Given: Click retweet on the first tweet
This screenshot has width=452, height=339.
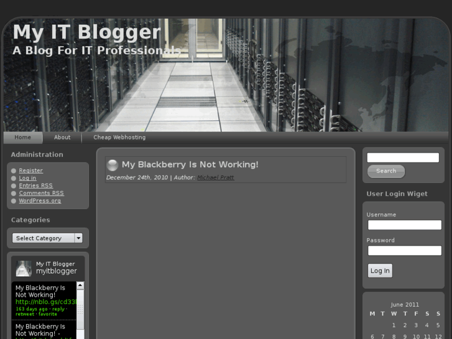Looking at the screenshot, I should point(25,314).
